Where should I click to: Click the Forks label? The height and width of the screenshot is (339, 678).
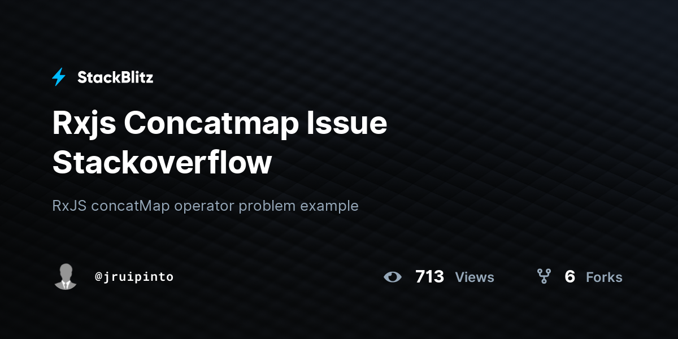[604, 277]
